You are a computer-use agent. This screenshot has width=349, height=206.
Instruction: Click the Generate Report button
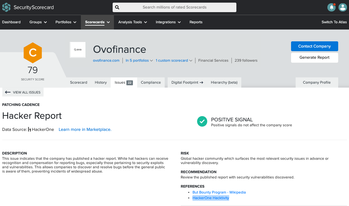click(x=315, y=57)
